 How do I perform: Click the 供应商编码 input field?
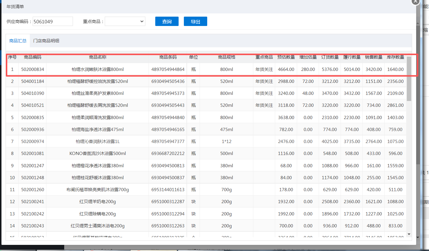point(53,21)
